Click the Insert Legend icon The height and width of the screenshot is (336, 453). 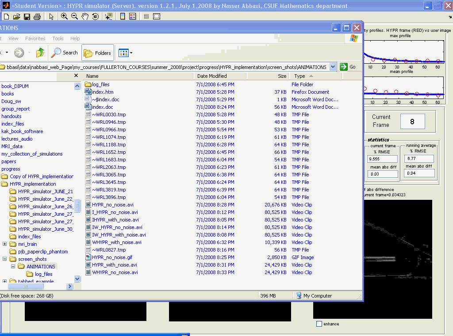pos(133,16)
